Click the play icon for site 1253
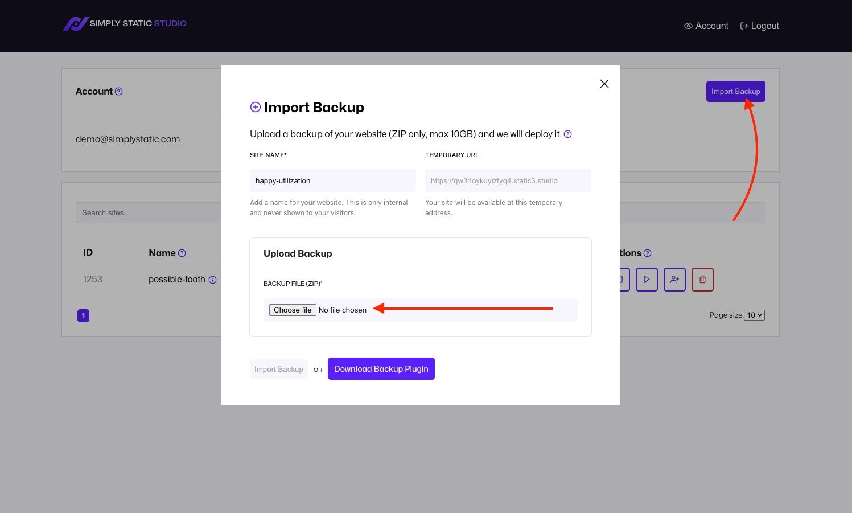The width and height of the screenshot is (852, 513). pos(647,280)
